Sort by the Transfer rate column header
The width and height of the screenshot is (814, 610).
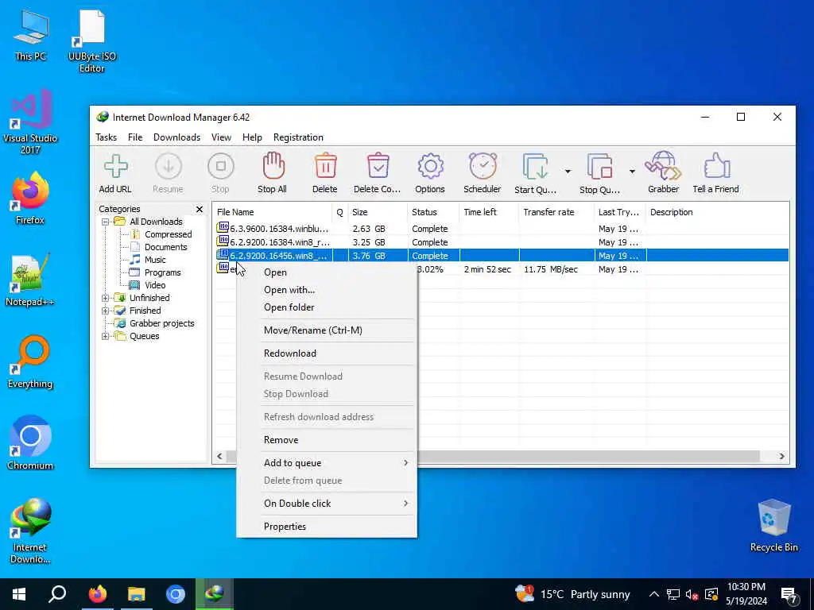tap(556, 212)
